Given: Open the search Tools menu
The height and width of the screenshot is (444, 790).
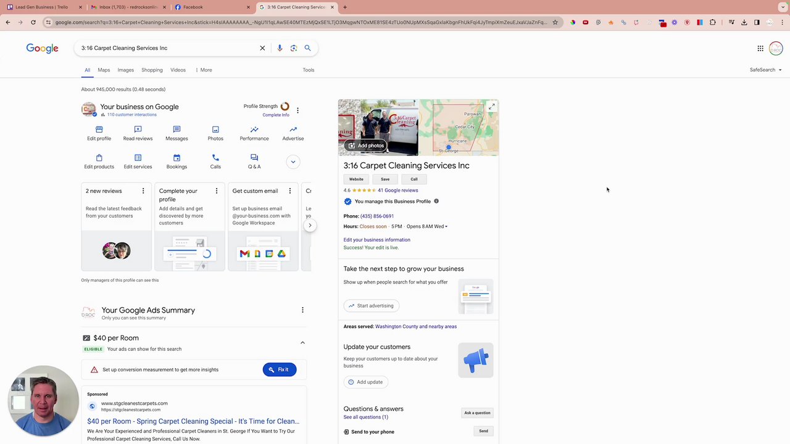Looking at the screenshot, I should click(309, 70).
